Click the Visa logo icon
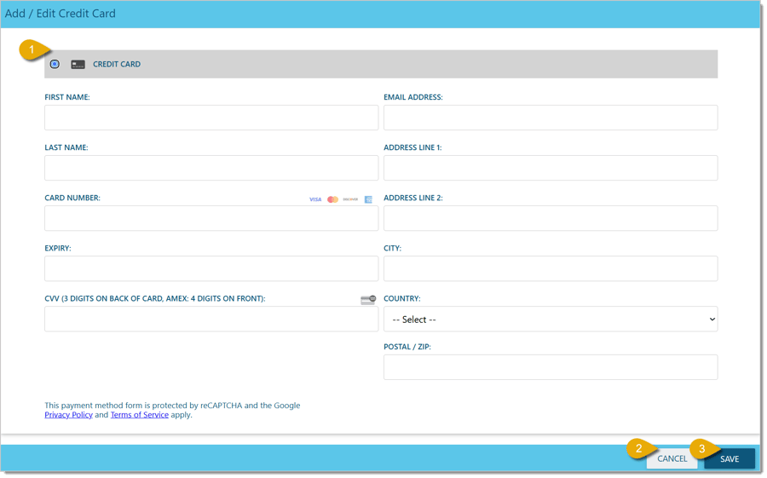Screen dimensions: 767x478 pyautogui.click(x=315, y=199)
